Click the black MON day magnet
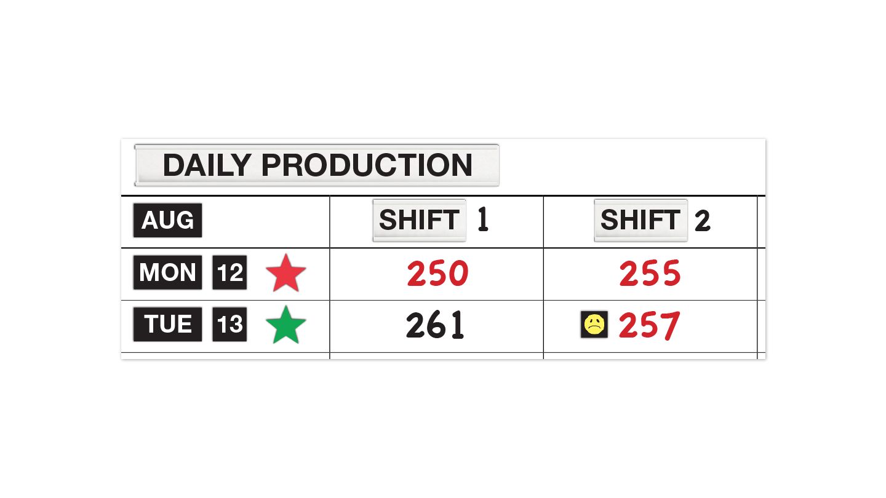886x498 pixels. click(167, 272)
